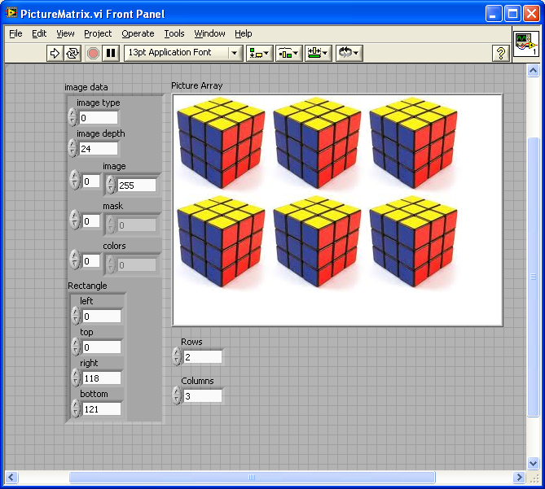Click the Pause button in toolbar
The width and height of the screenshot is (545, 489).
(x=111, y=53)
